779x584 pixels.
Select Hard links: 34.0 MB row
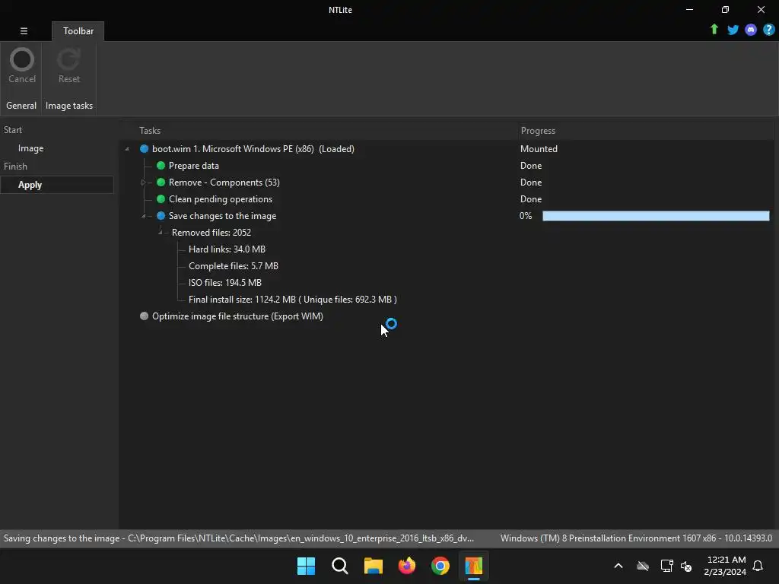point(227,249)
